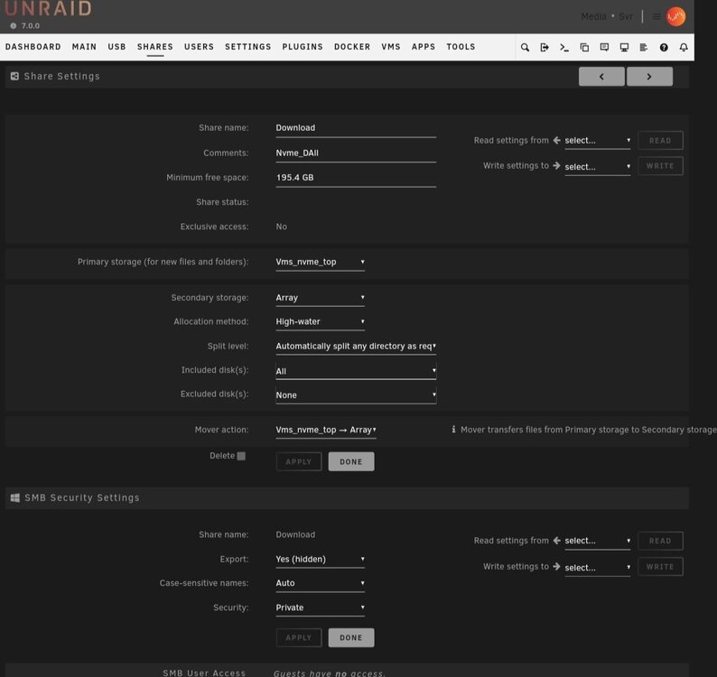The image size is (717, 677).
Task: Go to next share with right arrow
Action: 649,77
